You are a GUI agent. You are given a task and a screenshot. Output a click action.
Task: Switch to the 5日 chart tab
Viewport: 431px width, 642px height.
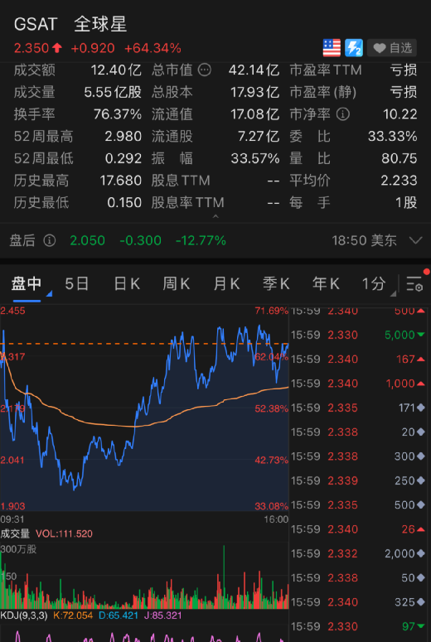[x=76, y=284]
